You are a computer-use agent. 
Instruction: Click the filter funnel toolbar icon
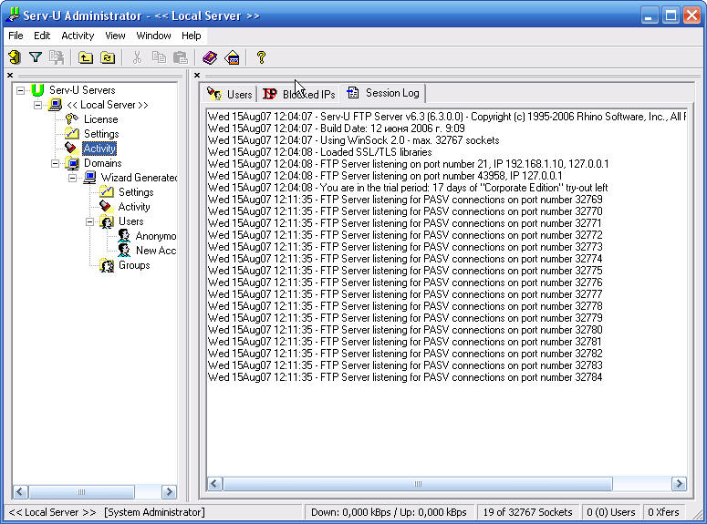[x=36, y=57]
